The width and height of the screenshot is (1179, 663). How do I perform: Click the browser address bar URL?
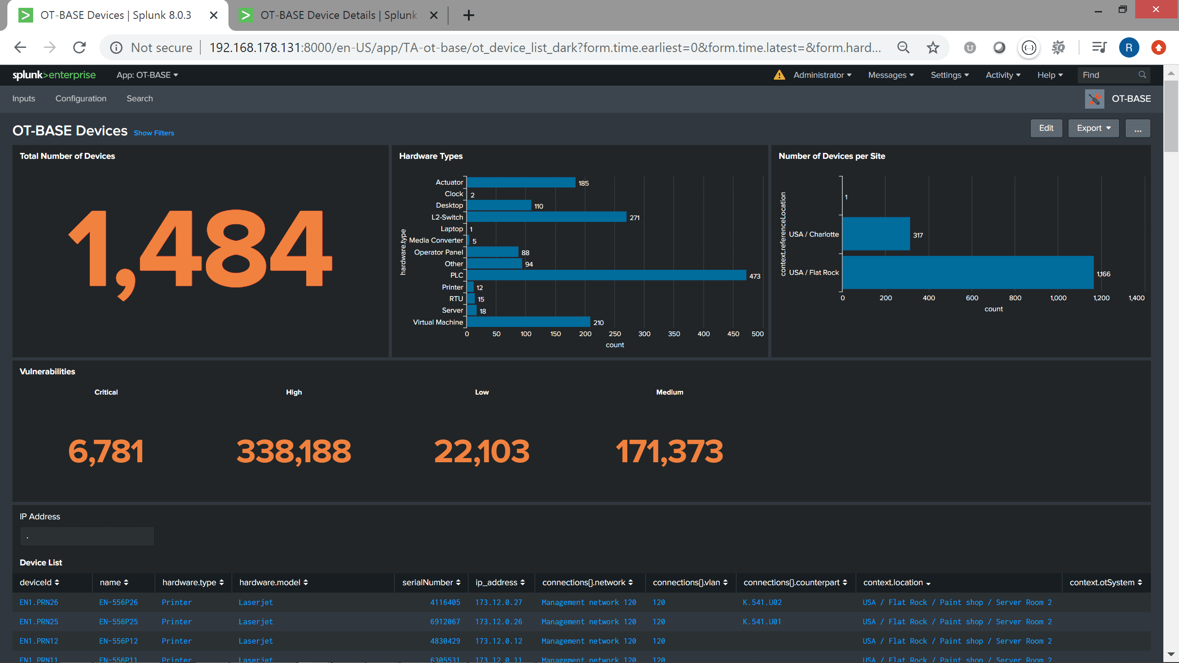tap(545, 47)
